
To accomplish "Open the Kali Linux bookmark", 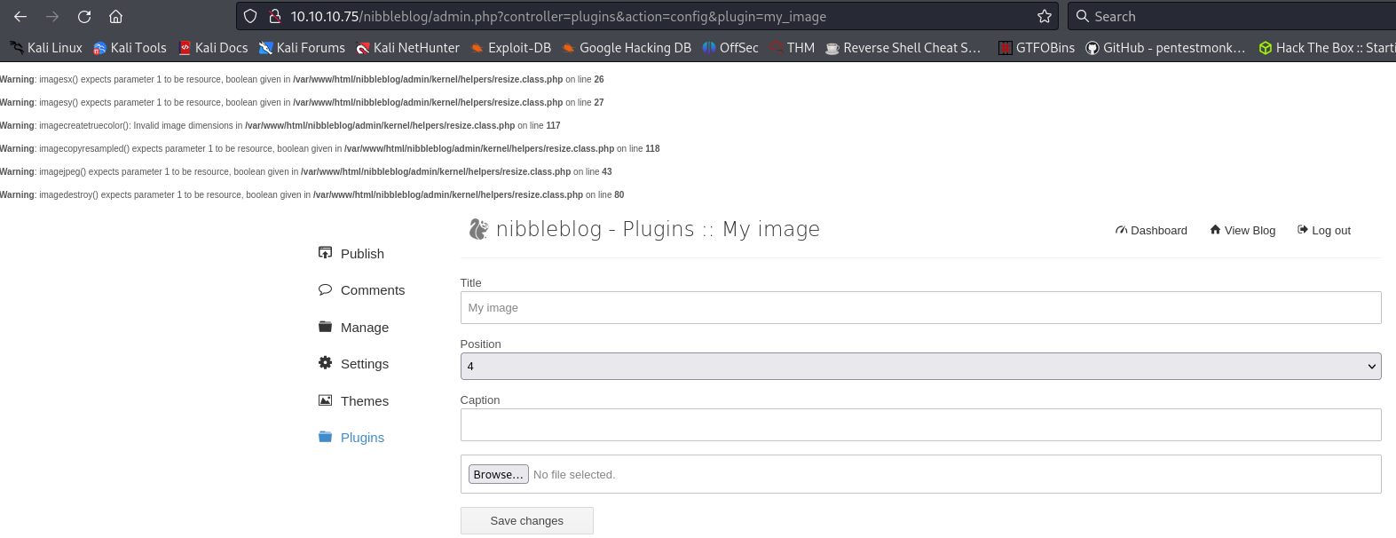I will click(46, 48).
